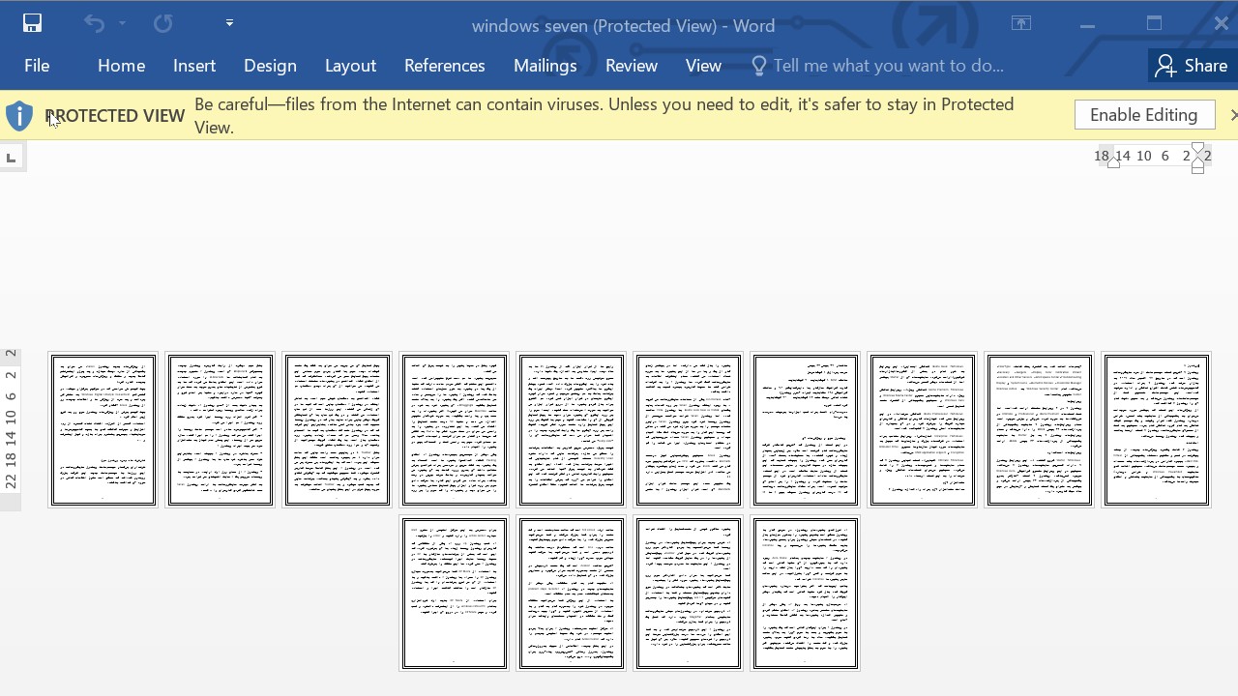The height and width of the screenshot is (696, 1238).
Task: Switch to the View tab
Action: [703, 66]
